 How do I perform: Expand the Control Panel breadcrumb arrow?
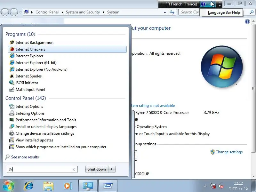pos(62,12)
